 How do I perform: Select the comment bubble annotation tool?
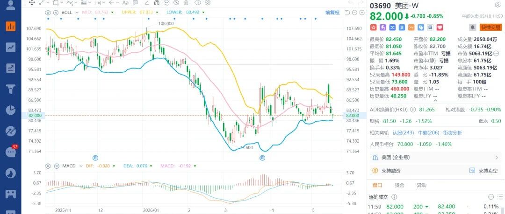click(x=135, y=3)
